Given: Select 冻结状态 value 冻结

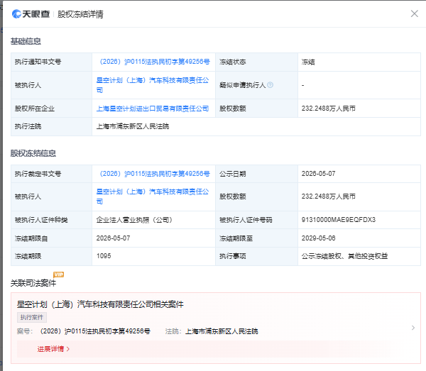Looking at the screenshot, I should [x=308, y=62].
